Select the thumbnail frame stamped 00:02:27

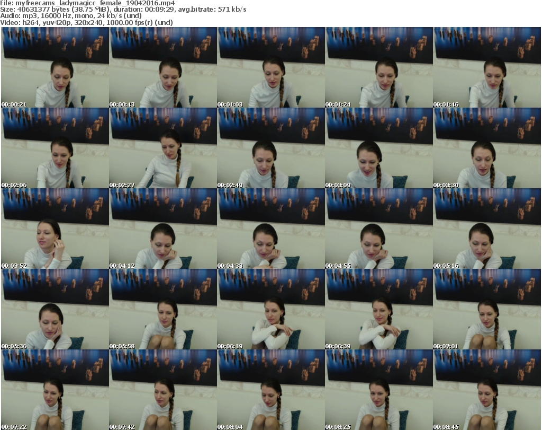coord(163,148)
